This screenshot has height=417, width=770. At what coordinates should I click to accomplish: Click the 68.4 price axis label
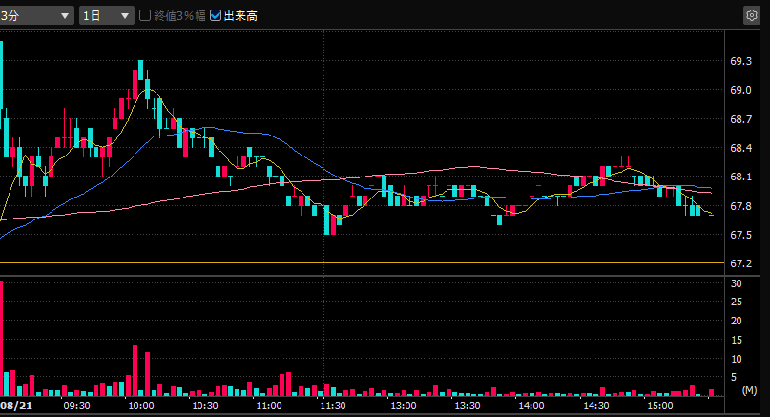tap(740, 148)
